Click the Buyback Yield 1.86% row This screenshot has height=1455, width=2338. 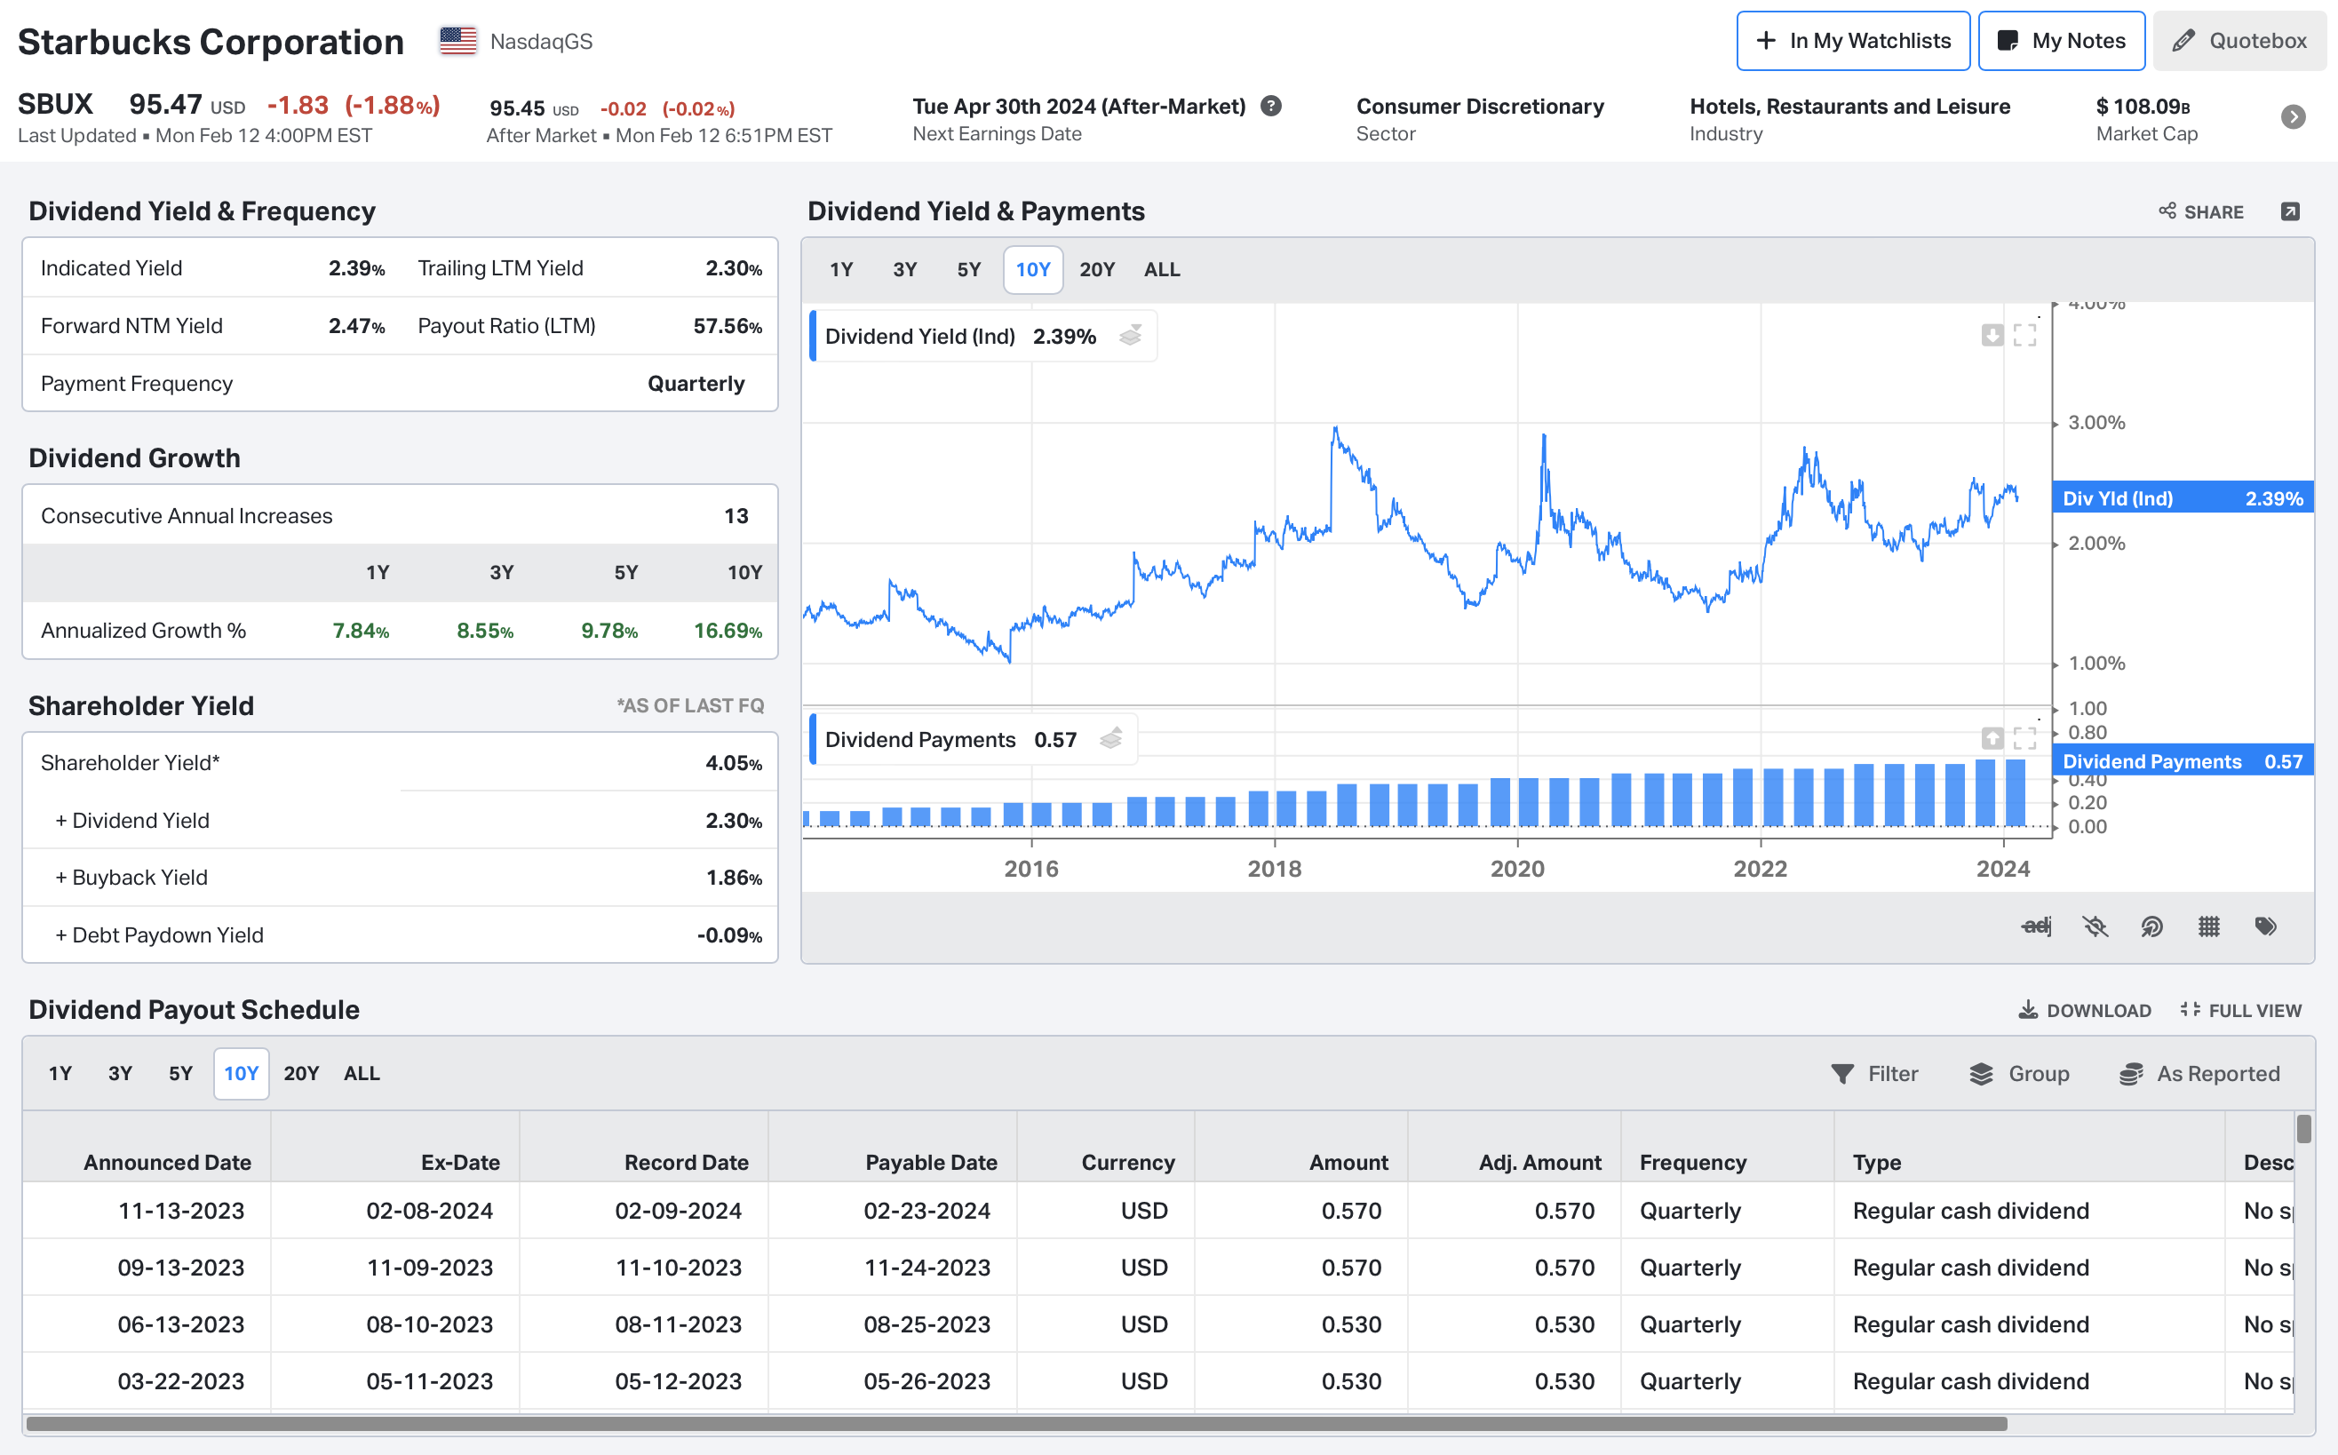click(401, 878)
